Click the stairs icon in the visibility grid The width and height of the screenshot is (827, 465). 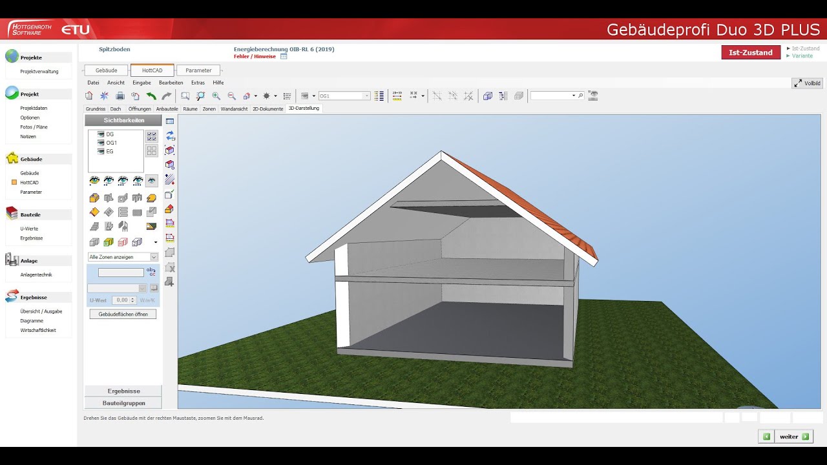[x=94, y=226]
